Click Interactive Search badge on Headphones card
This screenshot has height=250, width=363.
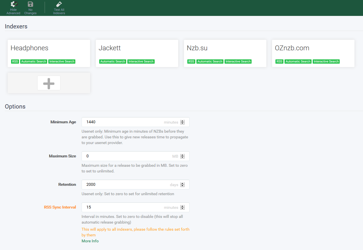tap(62, 61)
